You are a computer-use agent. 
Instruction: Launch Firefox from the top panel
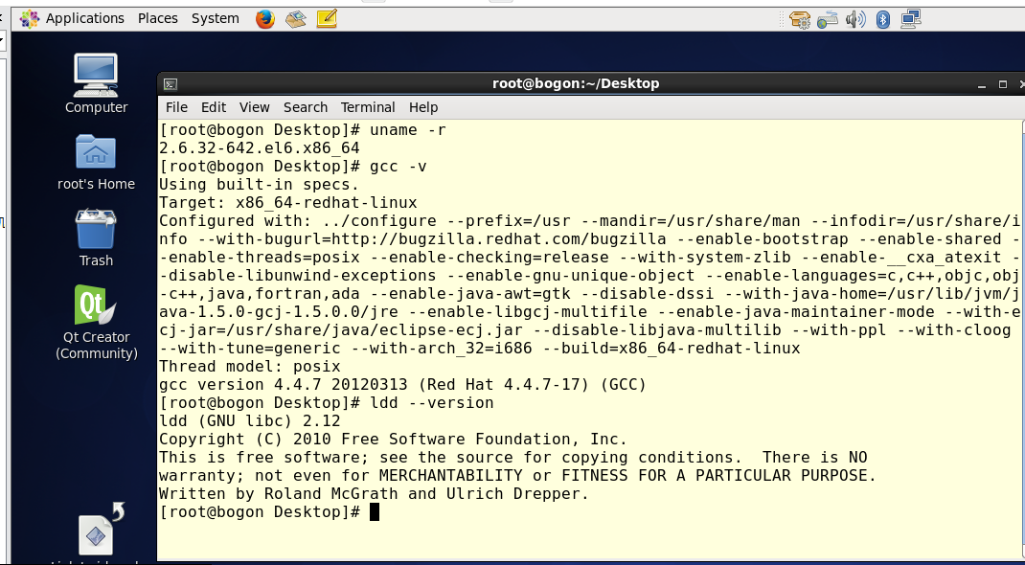[265, 18]
